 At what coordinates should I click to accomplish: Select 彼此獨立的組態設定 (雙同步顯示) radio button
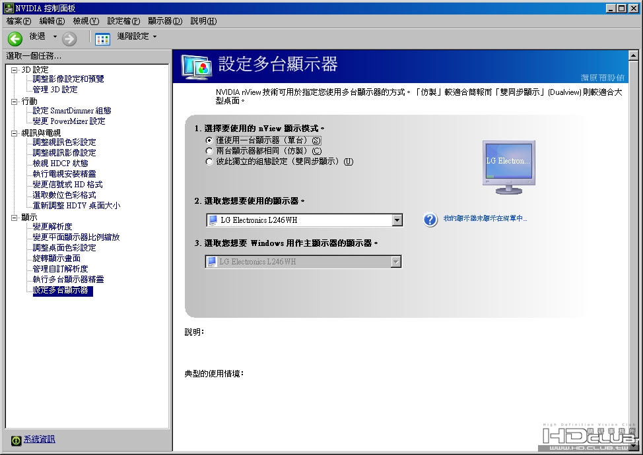209,162
